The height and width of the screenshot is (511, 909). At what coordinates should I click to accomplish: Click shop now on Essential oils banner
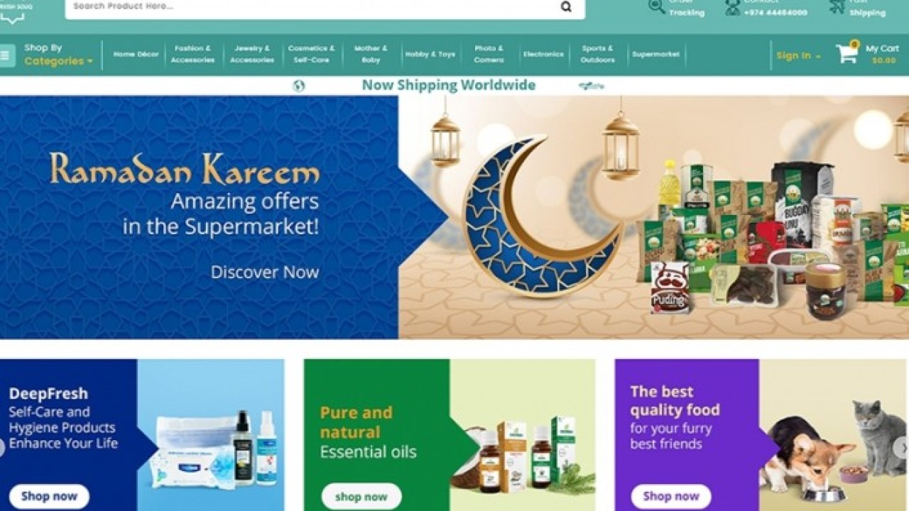[x=361, y=496]
